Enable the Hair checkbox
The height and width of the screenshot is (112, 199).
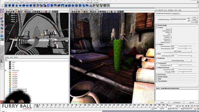coord(171,34)
